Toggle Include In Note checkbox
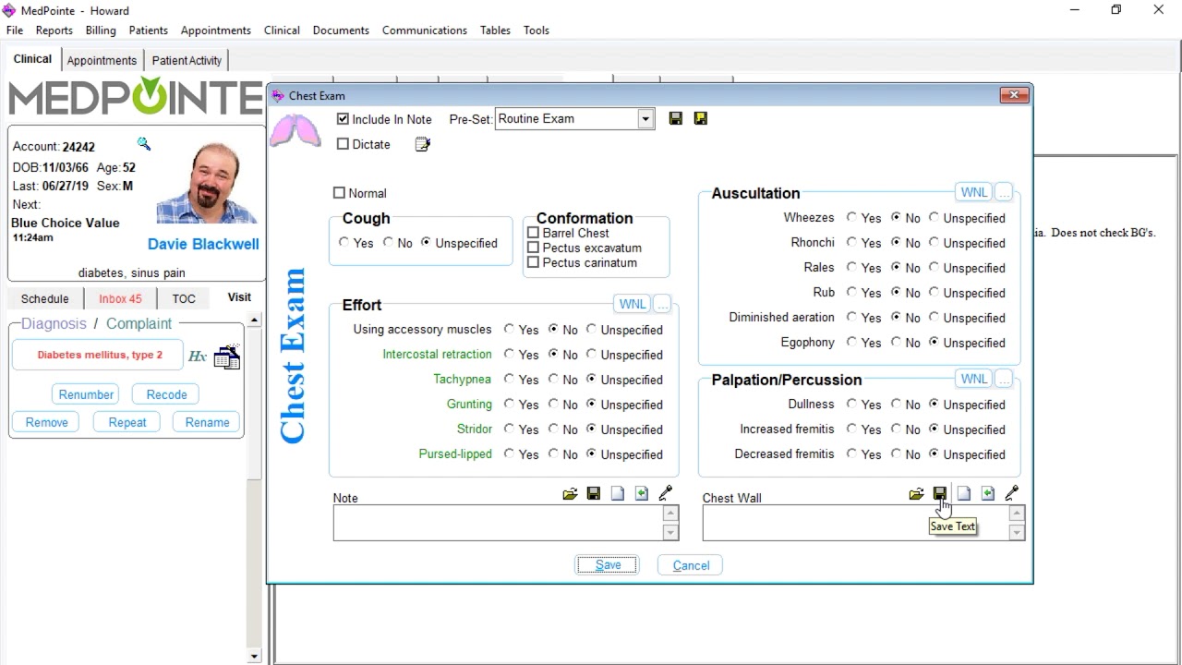Image resolution: width=1182 pixels, height=665 pixels. [344, 119]
